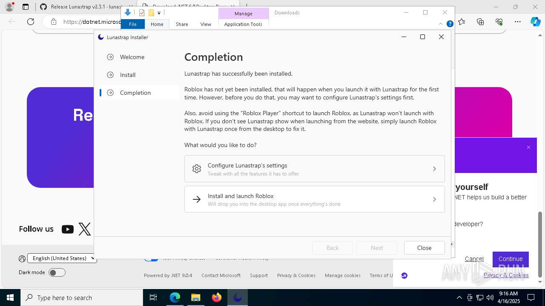This screenshot has height=306, width=545.
Task: Refresh the Edge browser page
Action: pos(31,22)
